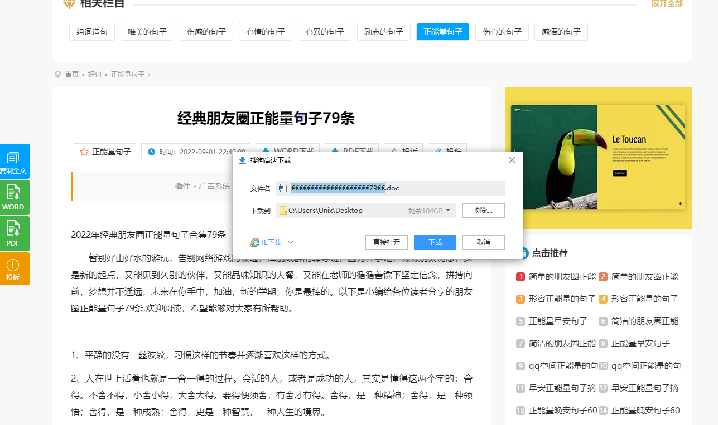Screen dimensions: 718x425
Task: Close the 搜狗高速下载 dialog
Action: (x=512, y=160)
